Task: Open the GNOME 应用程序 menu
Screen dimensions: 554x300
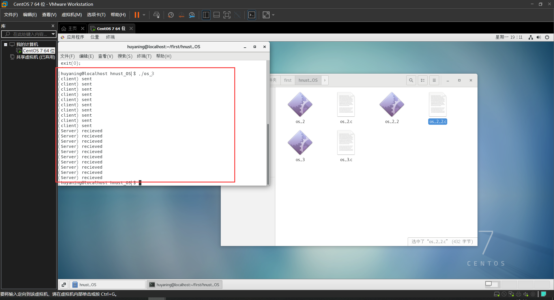Action: [x=72, y=37]
